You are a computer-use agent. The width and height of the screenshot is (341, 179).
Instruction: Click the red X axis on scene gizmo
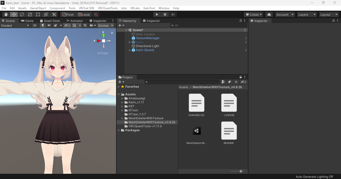(99, 41)
